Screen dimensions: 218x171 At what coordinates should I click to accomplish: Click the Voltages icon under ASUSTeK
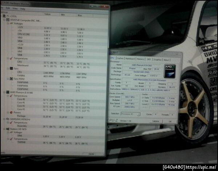click(12, 23)
